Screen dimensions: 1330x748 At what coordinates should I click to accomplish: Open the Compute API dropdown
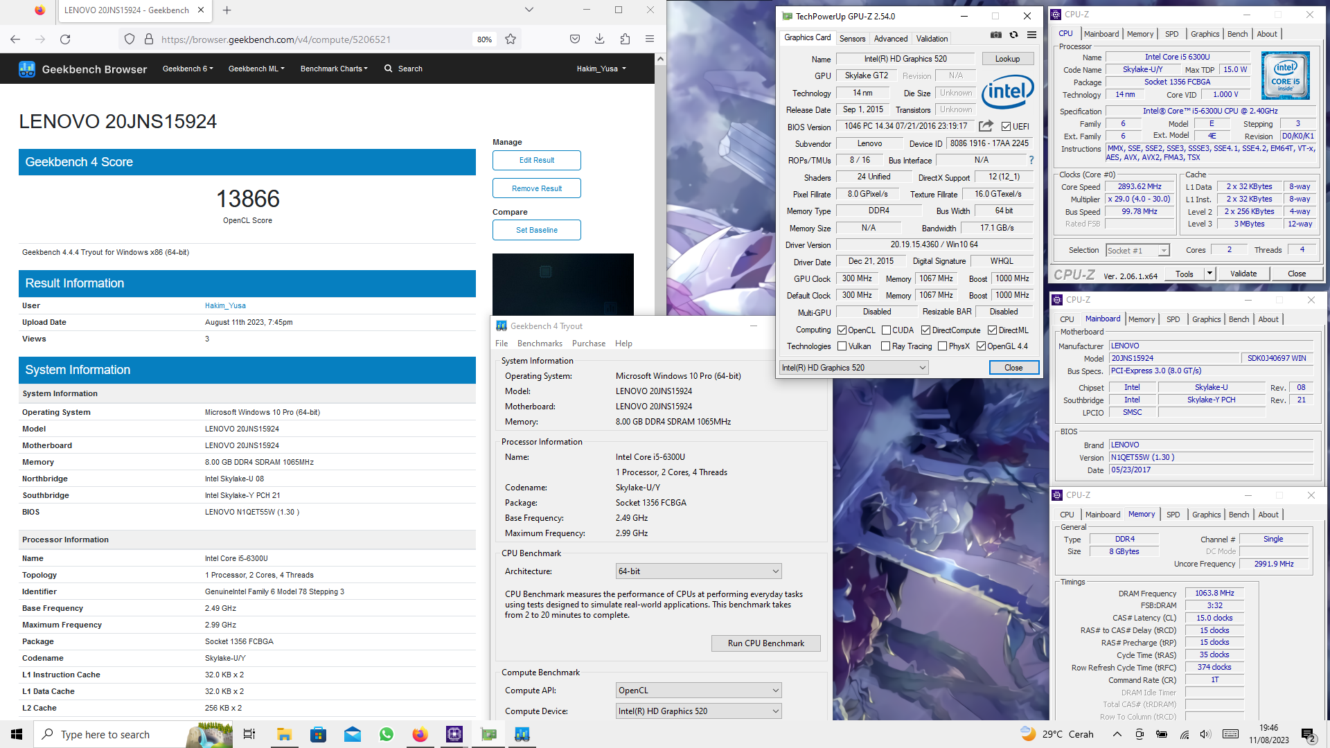(699, 691)
